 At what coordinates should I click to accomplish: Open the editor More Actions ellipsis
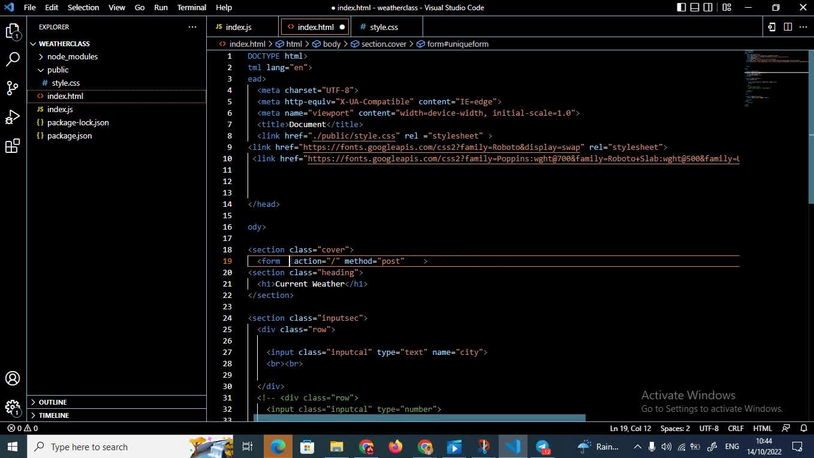[803, 27]
